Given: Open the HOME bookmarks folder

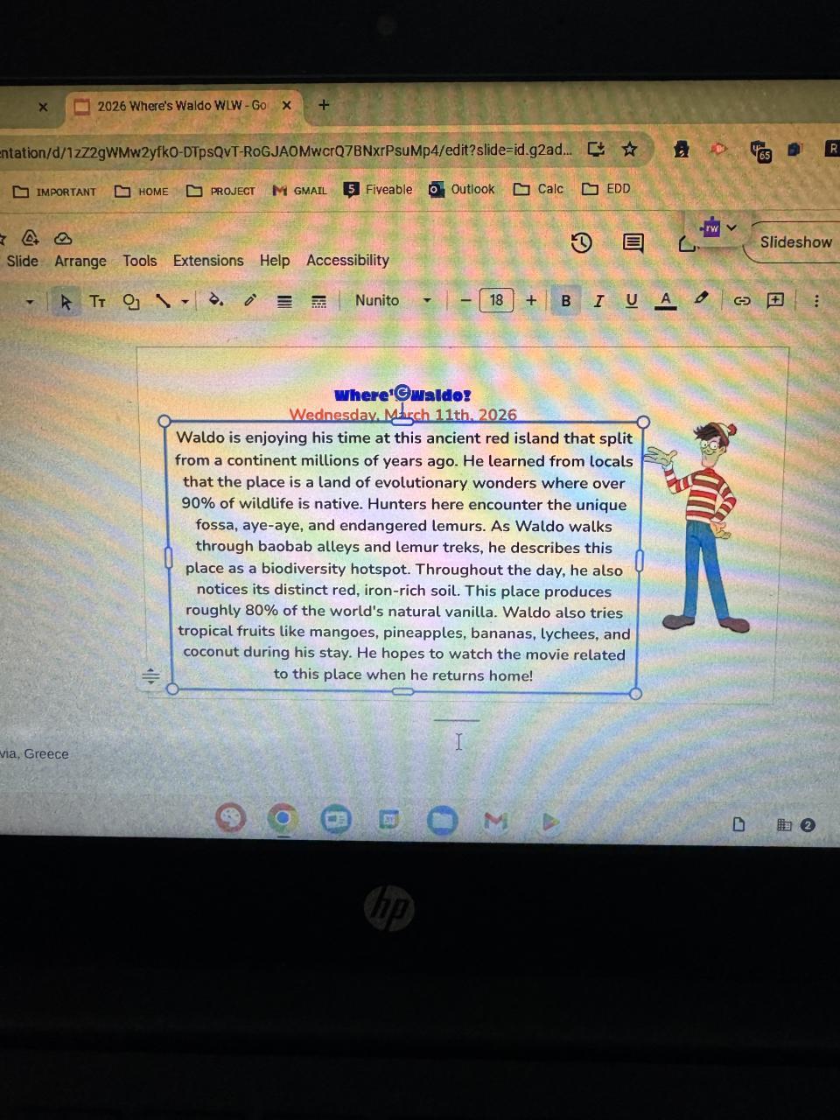Looking at the screenshot, I should (x=142, y=191).
